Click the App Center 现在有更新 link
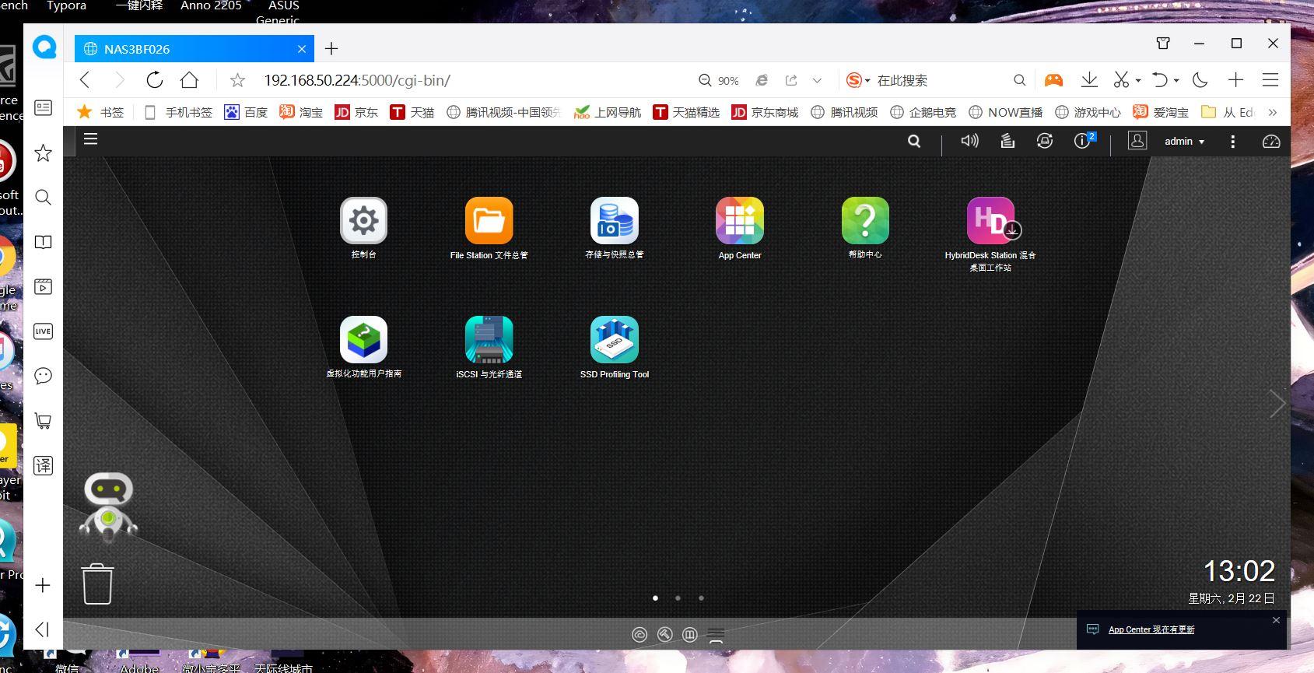This screenshot has width=1314, height=673. point(1151,629)
